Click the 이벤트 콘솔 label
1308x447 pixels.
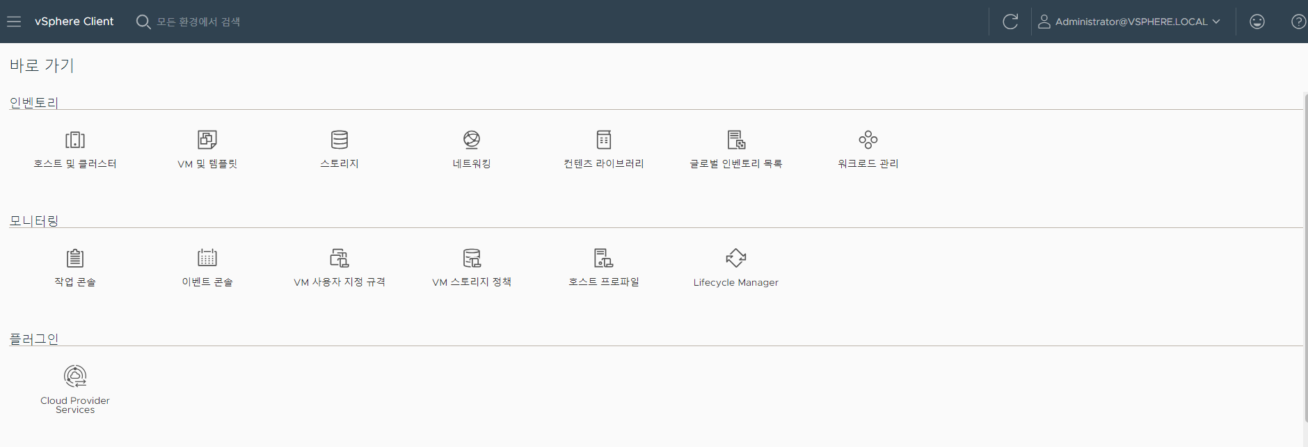[207, 282]
